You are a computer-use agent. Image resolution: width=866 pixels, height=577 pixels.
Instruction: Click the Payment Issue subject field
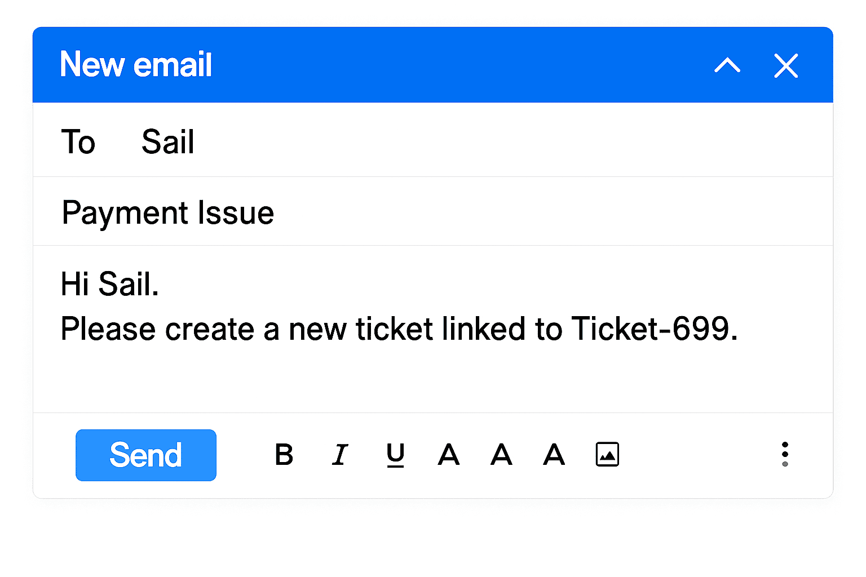(x=167, y=212)
